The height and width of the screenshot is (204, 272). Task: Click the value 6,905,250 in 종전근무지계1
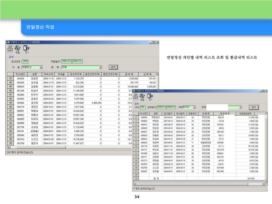(x=92, y=103)
